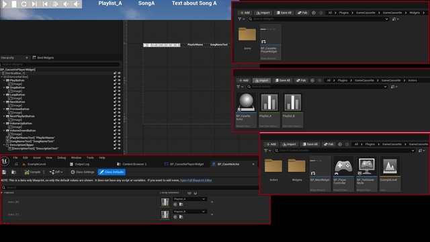Toggle lock icon for PreviewButton row

coord(115,109)
